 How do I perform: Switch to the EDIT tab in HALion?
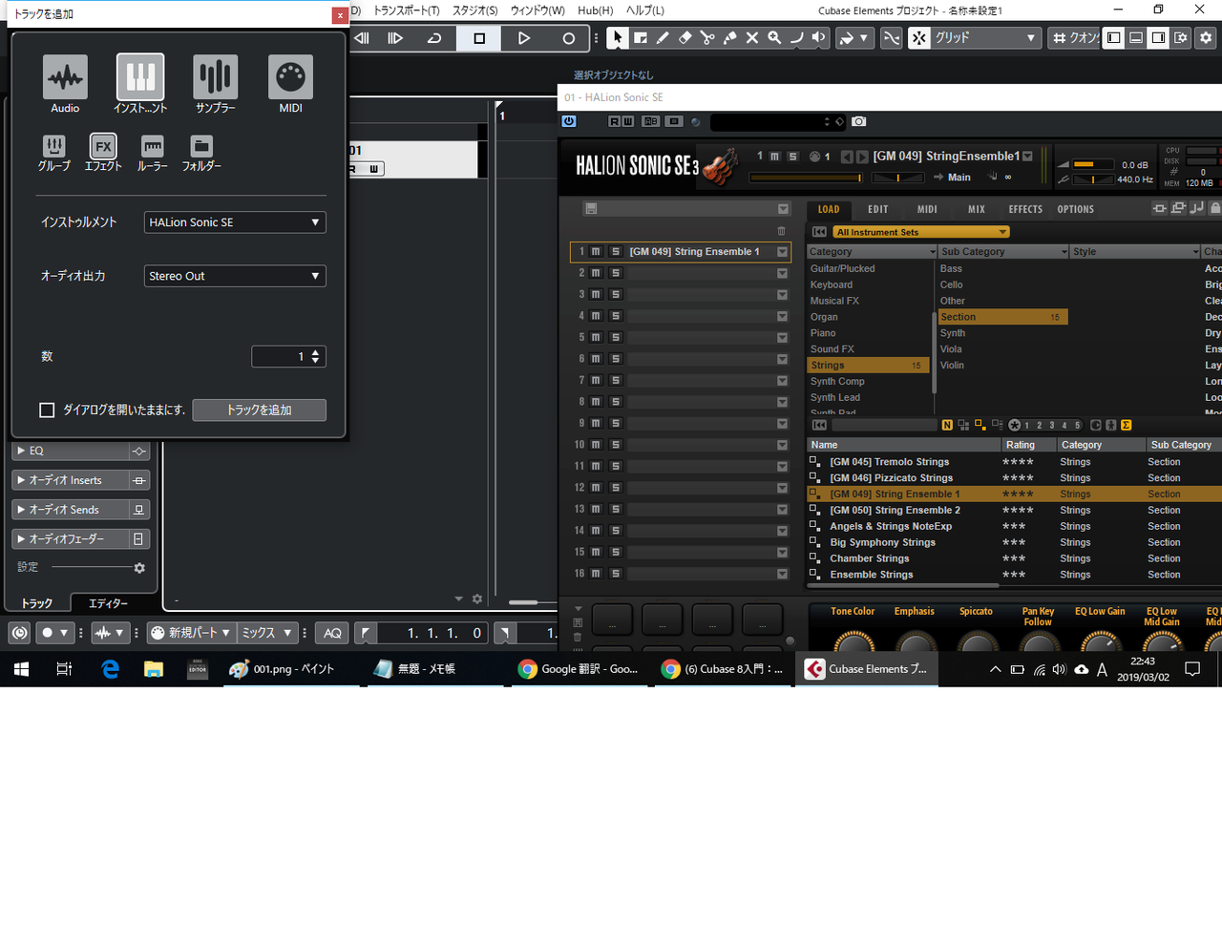coord(878,209)
